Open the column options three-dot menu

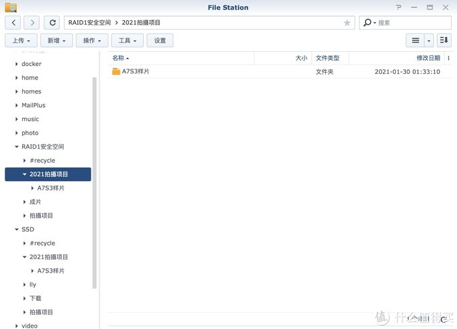(x=448, y=58)
